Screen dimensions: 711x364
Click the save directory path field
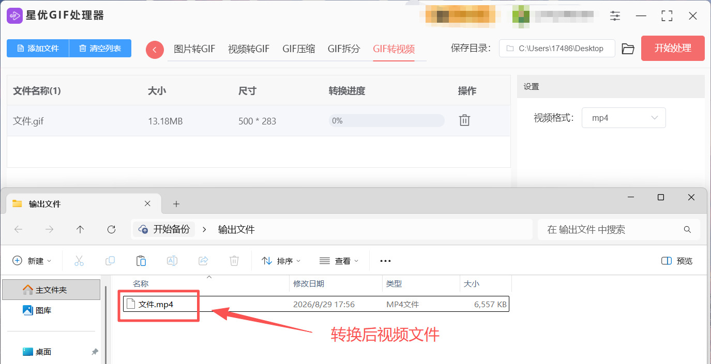(557, 49)
